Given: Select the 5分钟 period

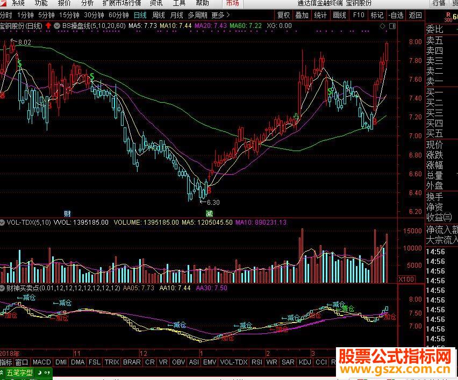Looking at the screenshot, I should point(46,15).
